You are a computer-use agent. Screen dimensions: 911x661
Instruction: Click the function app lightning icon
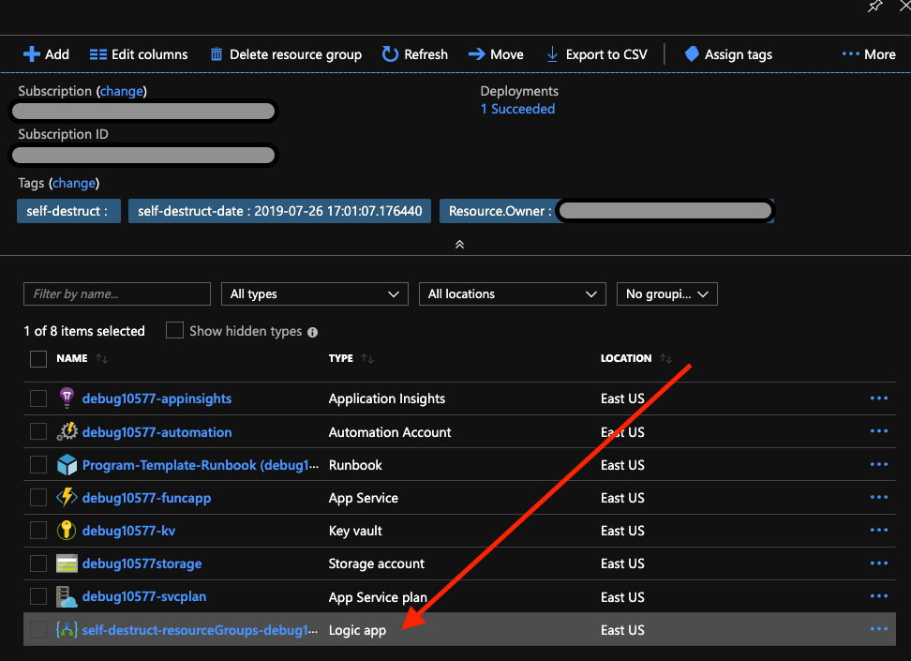pyautogui.click(x=67, y=497)
